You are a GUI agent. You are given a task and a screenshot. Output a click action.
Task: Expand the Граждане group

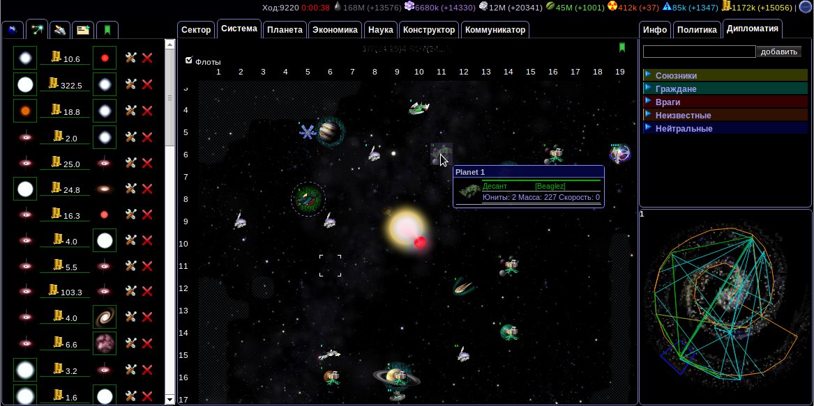(647, 88)
